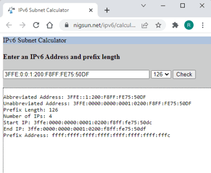The width and height of the screenshot is (211, 173).
Task: Click the Check button
Action: click(x=184, y=75)
